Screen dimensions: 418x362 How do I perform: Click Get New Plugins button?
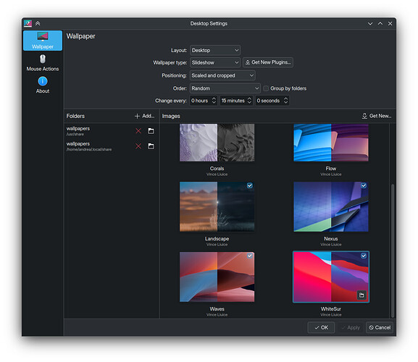pos(268,62)
